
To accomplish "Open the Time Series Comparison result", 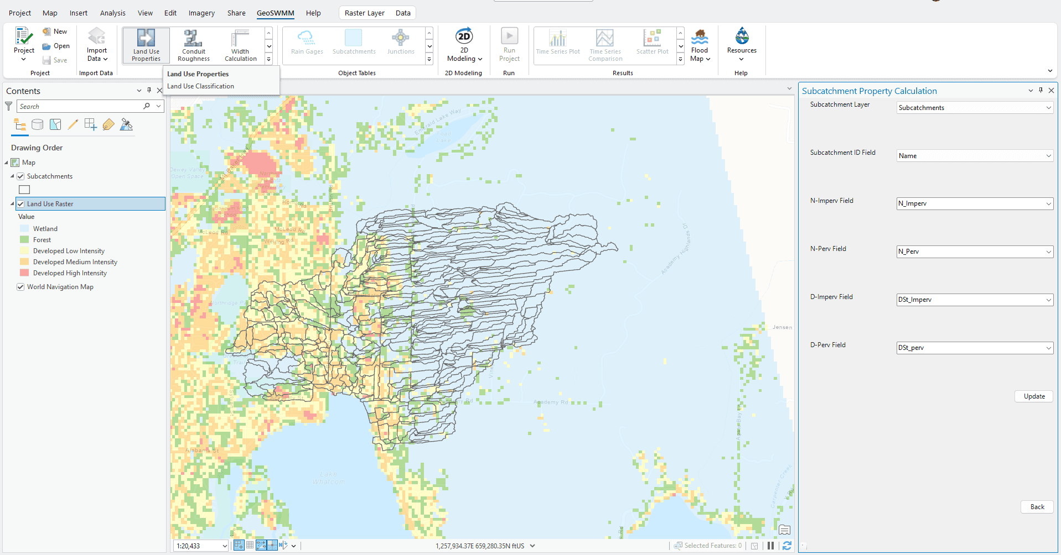I will coord(605,45).
